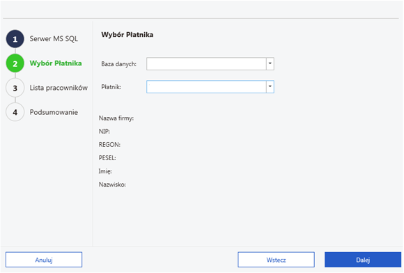Click the NIP label
The height and width of the screenshot is (273, 404).
pyautogui.click(x=104, y=132)
